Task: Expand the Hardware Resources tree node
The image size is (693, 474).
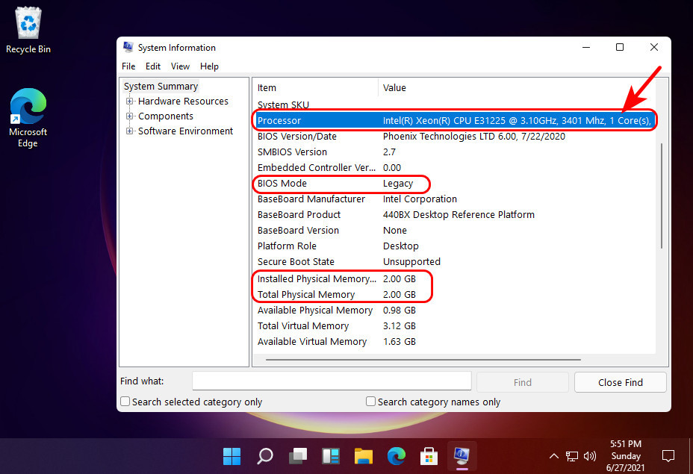Action: [129, 101]
